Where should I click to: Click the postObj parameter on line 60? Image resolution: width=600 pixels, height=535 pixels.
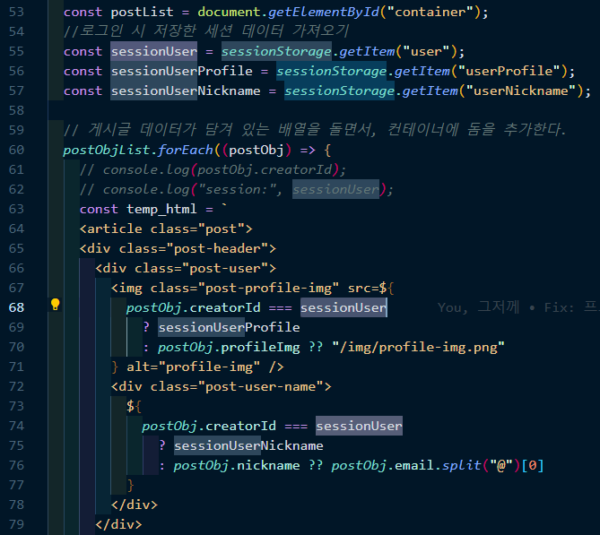257,150
